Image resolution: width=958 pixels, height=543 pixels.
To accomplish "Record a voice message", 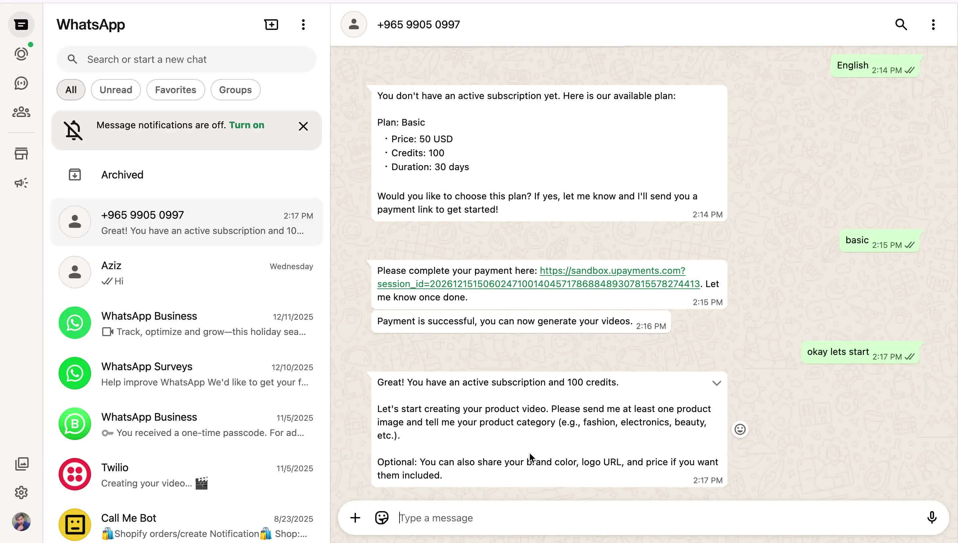I will [932, 518].
